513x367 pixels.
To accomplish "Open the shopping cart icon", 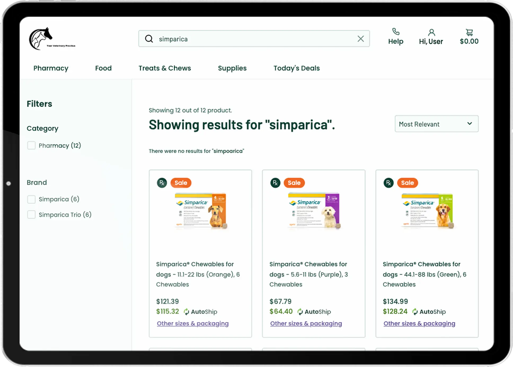I will (469, 32).
